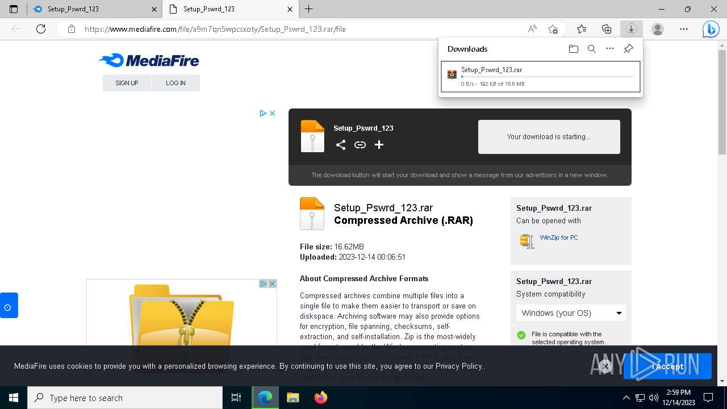The height and width of the screenshot is (409, 727).
Task: Share the Setup_Pswrd_123 file
Action: click(341, 145)
